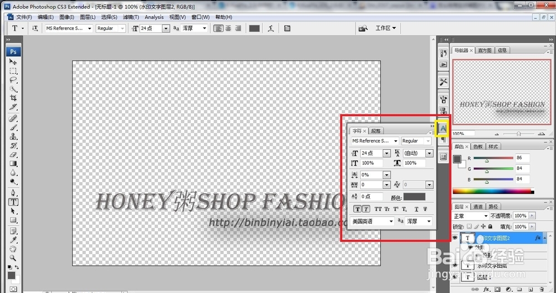Select the Move tool

[13, 62]
